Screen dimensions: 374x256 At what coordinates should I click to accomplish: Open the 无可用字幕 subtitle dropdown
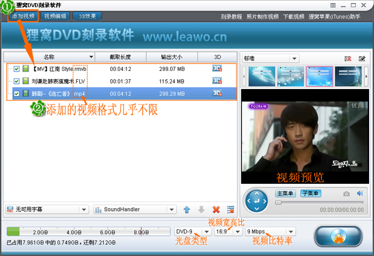(47, 209)
